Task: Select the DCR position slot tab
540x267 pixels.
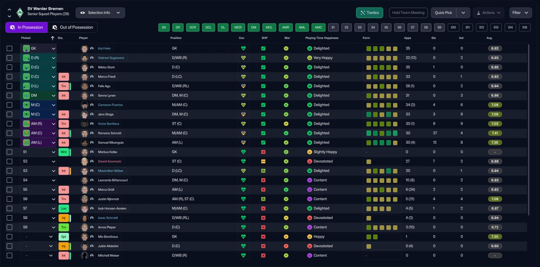Action: 193,27
